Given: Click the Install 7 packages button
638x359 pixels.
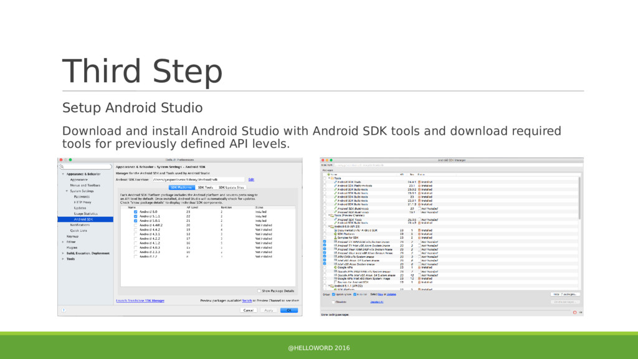Looking at the screenshot, I should [x=565, y=294].
